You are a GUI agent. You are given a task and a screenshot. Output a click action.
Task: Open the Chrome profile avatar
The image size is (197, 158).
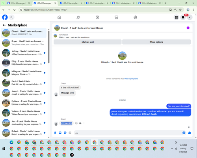(188, 10)
